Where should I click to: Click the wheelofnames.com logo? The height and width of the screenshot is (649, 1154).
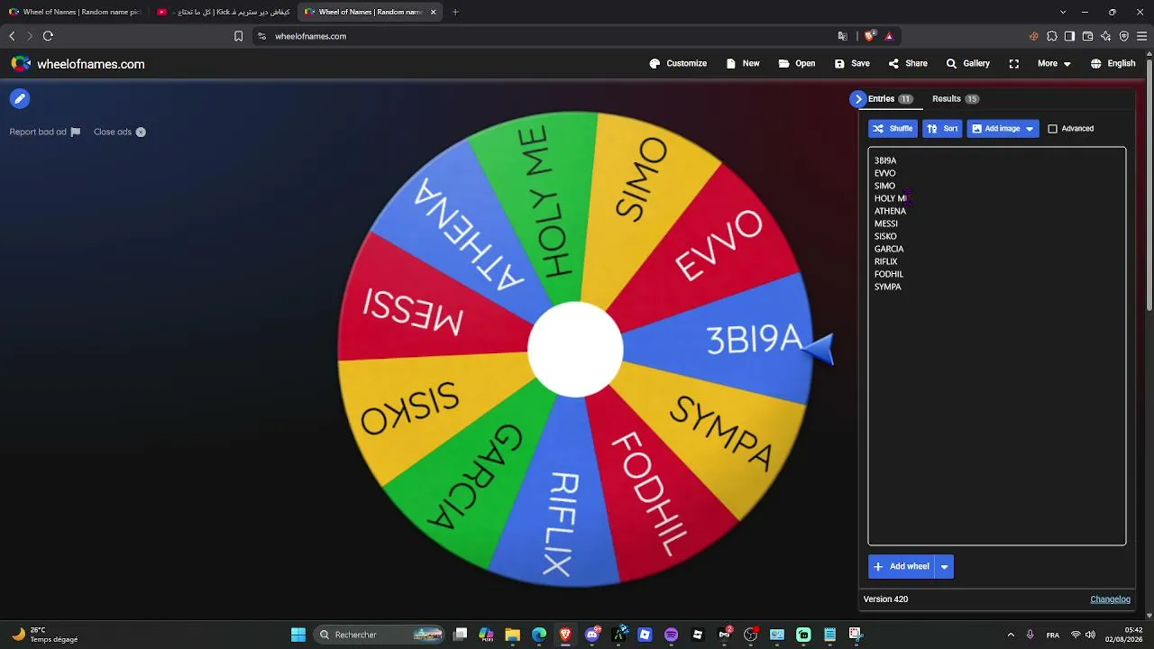pyautogui.click(x=78, y=64)
